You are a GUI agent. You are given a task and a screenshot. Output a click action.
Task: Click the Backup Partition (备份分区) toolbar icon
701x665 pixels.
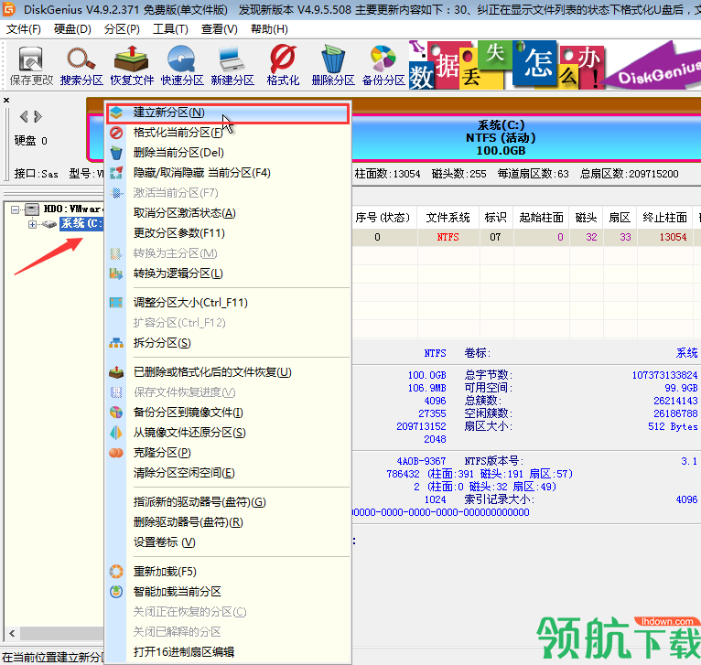tap(383, 66)
